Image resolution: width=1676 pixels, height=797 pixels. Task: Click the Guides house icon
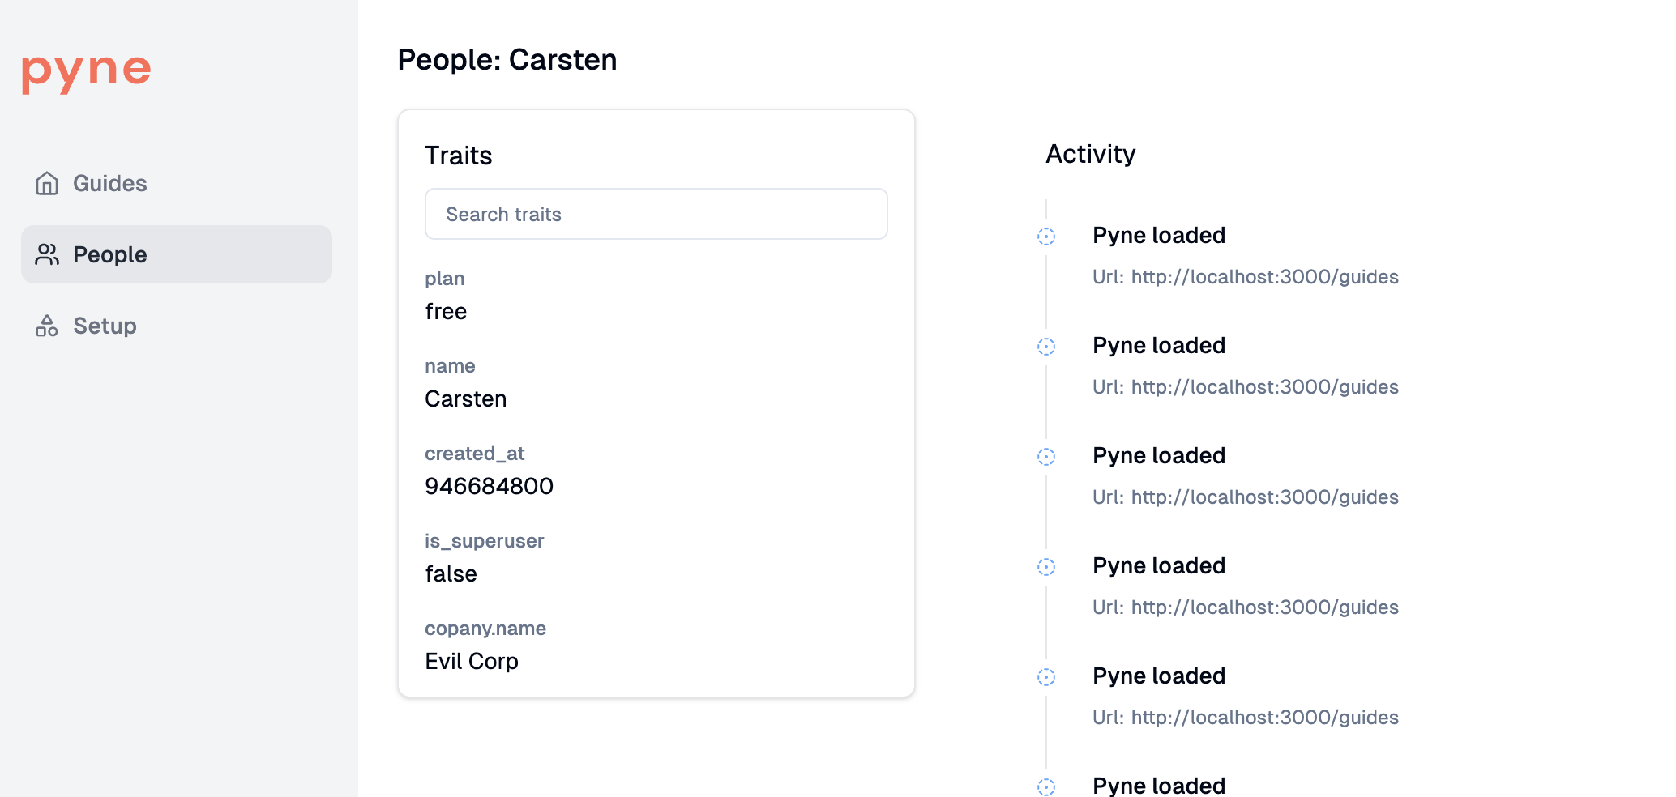coord(47,184)
